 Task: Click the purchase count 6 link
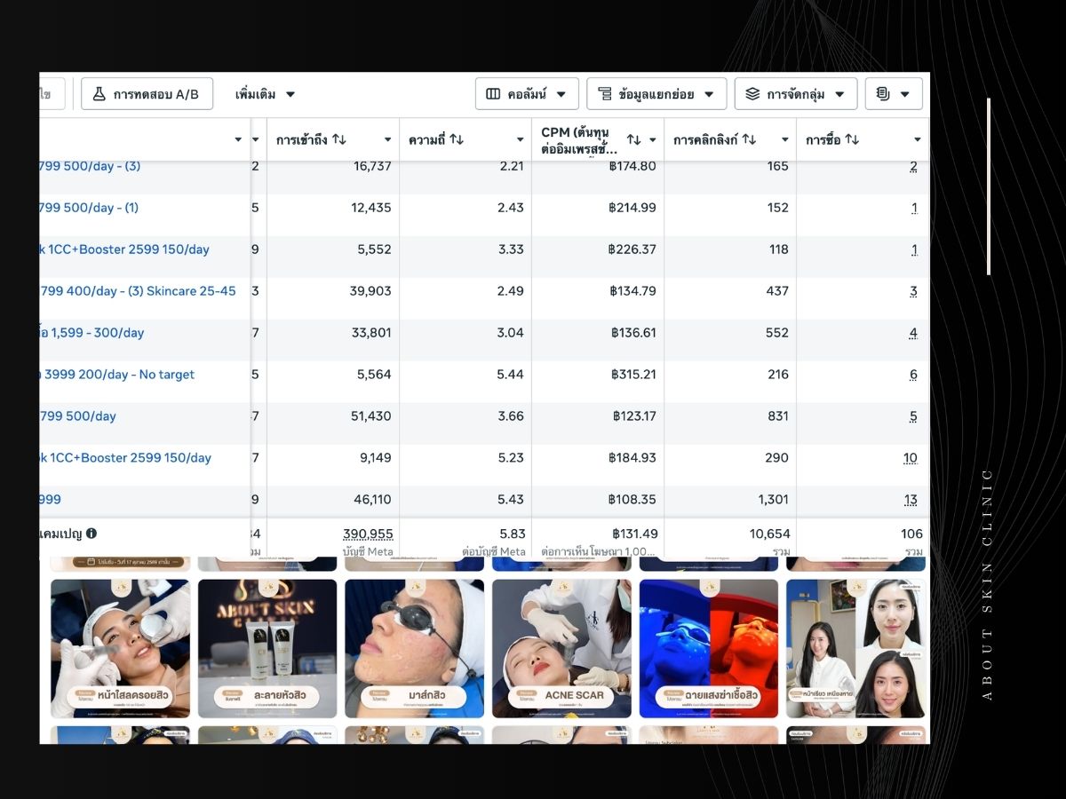913,375
